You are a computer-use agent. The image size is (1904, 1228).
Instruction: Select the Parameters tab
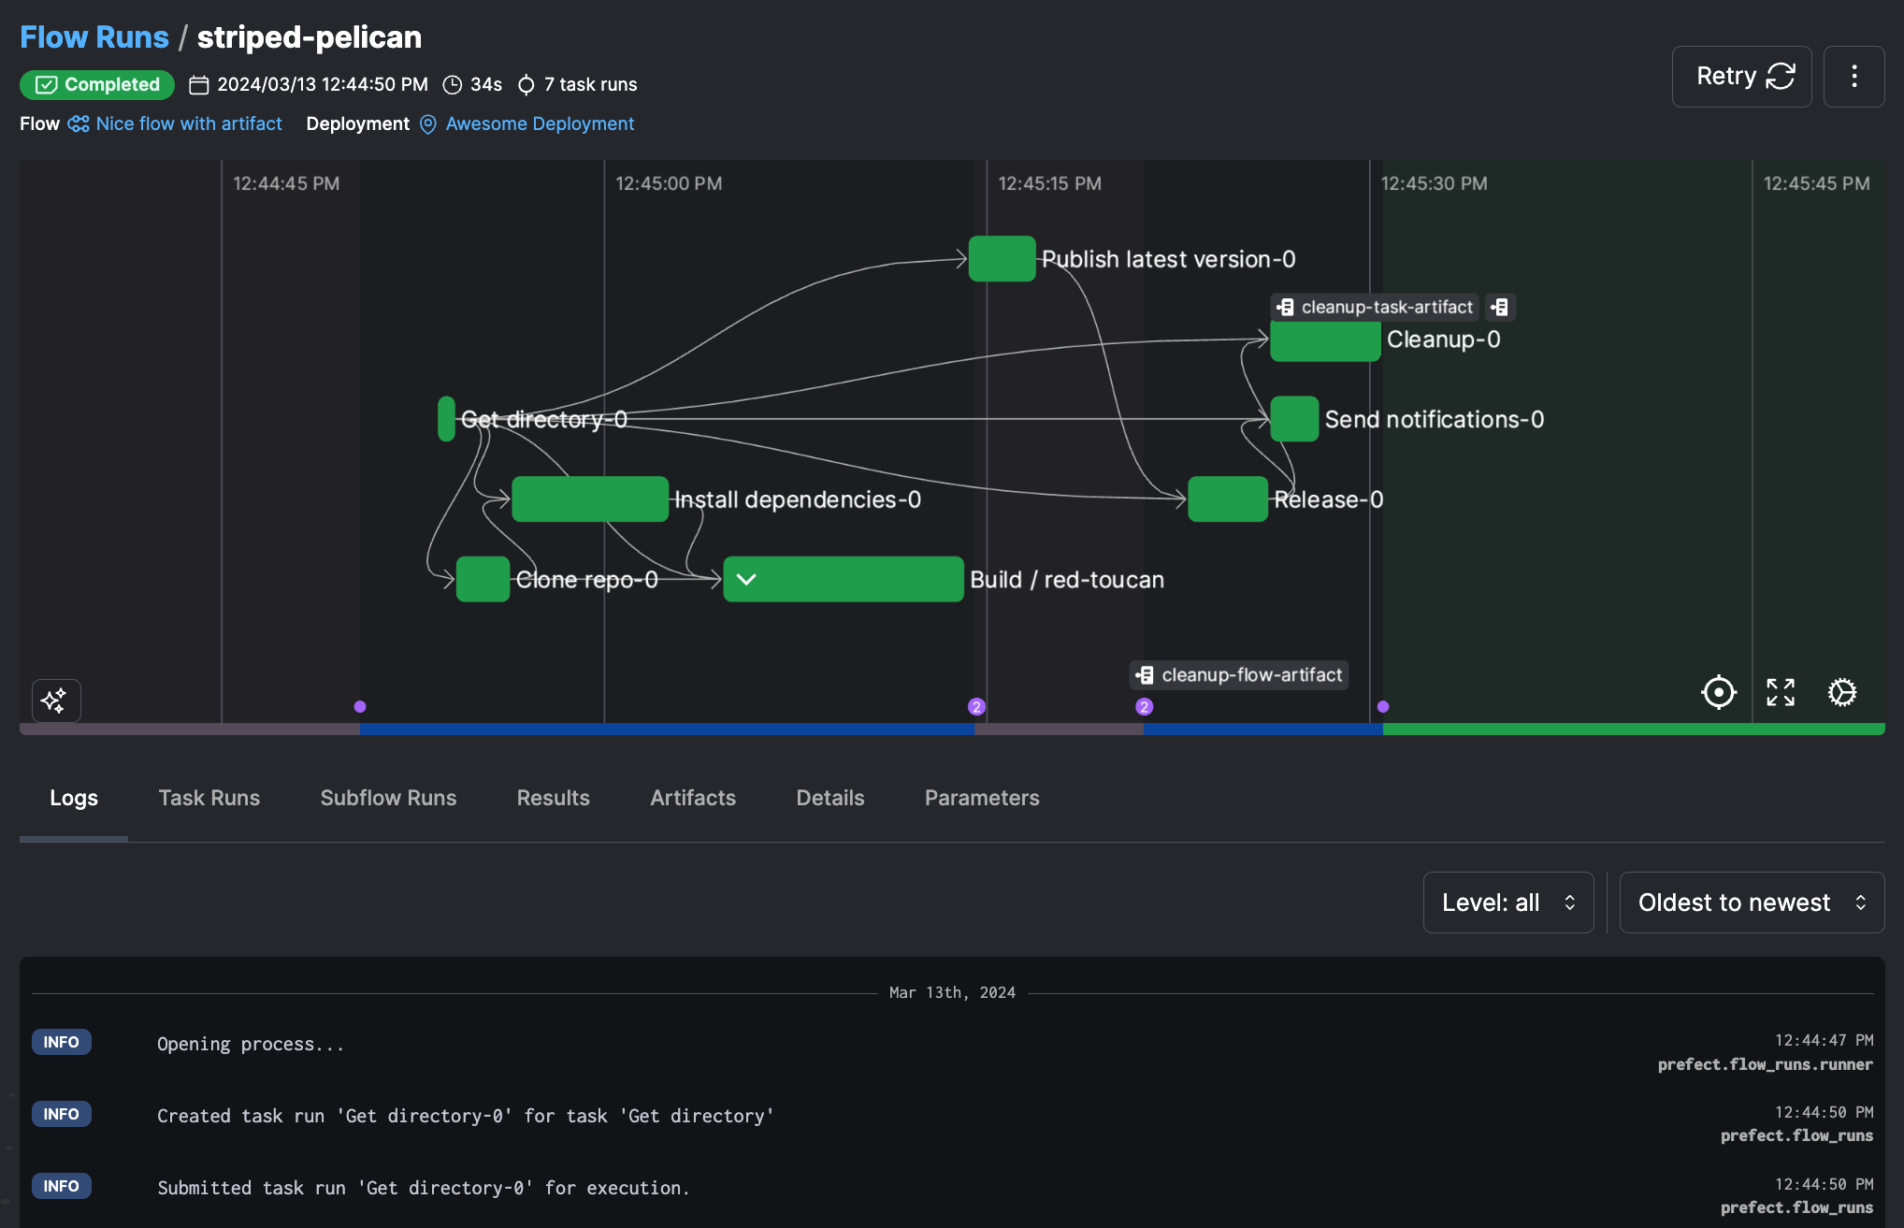(981, 798)
